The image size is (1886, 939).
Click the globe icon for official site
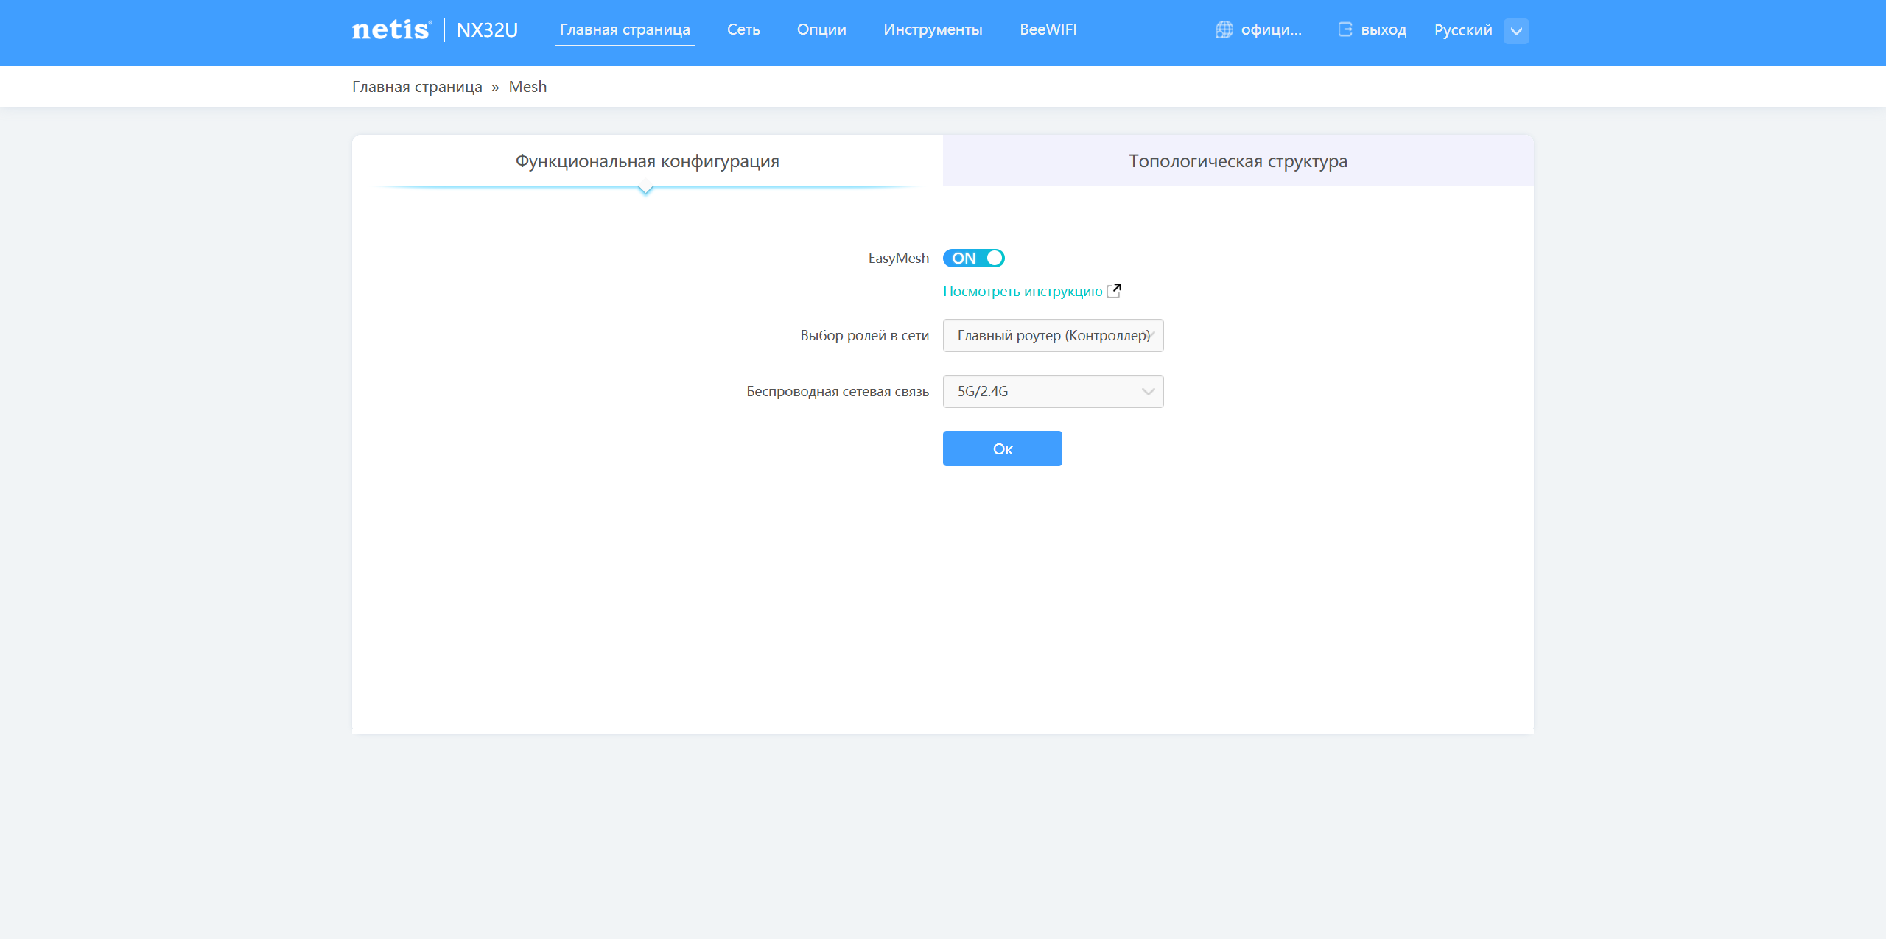point(1224,29)
